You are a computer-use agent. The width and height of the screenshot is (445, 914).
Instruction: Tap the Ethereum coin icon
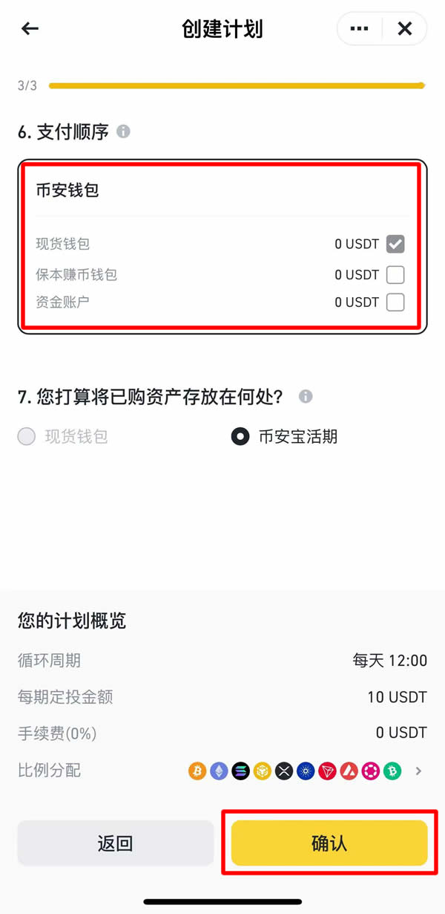click(x=219, y=771)
